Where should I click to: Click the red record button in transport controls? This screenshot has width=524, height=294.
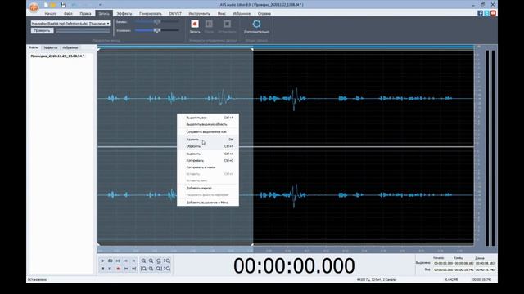[118, 269]
